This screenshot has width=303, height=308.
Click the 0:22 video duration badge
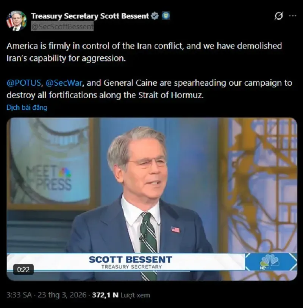pos(23,269)
